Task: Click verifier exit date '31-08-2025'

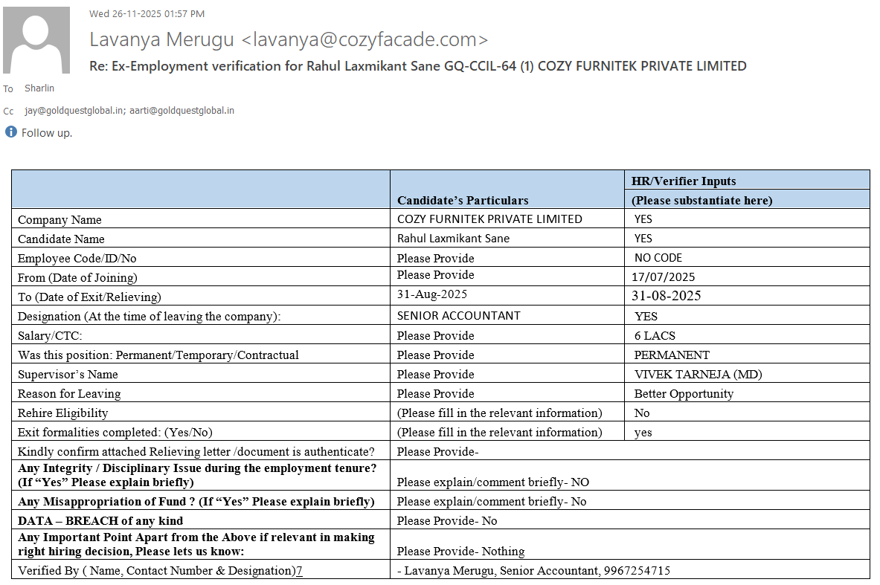Action: [666, 296]
